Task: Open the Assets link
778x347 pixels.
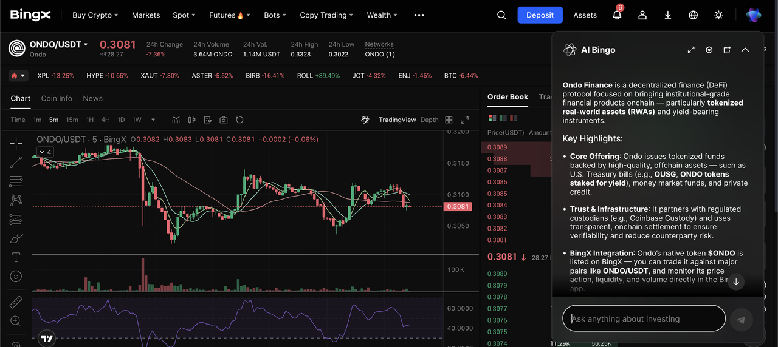Action: (x=585, y=15)
